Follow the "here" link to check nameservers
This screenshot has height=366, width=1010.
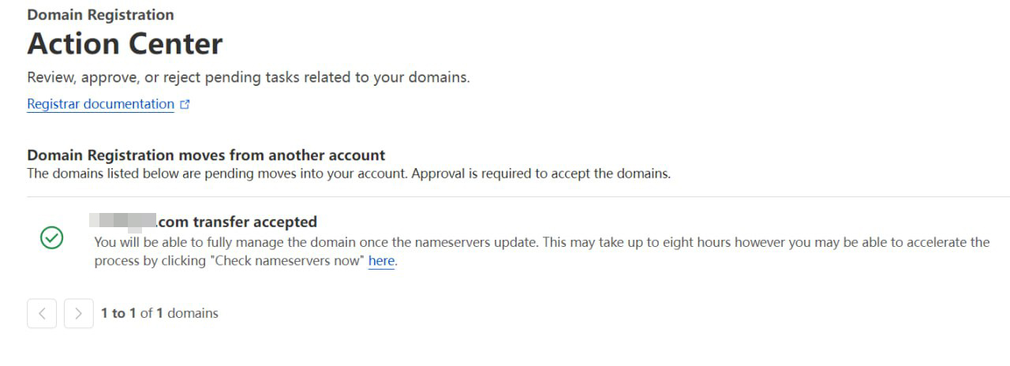[x=381, y=261]
